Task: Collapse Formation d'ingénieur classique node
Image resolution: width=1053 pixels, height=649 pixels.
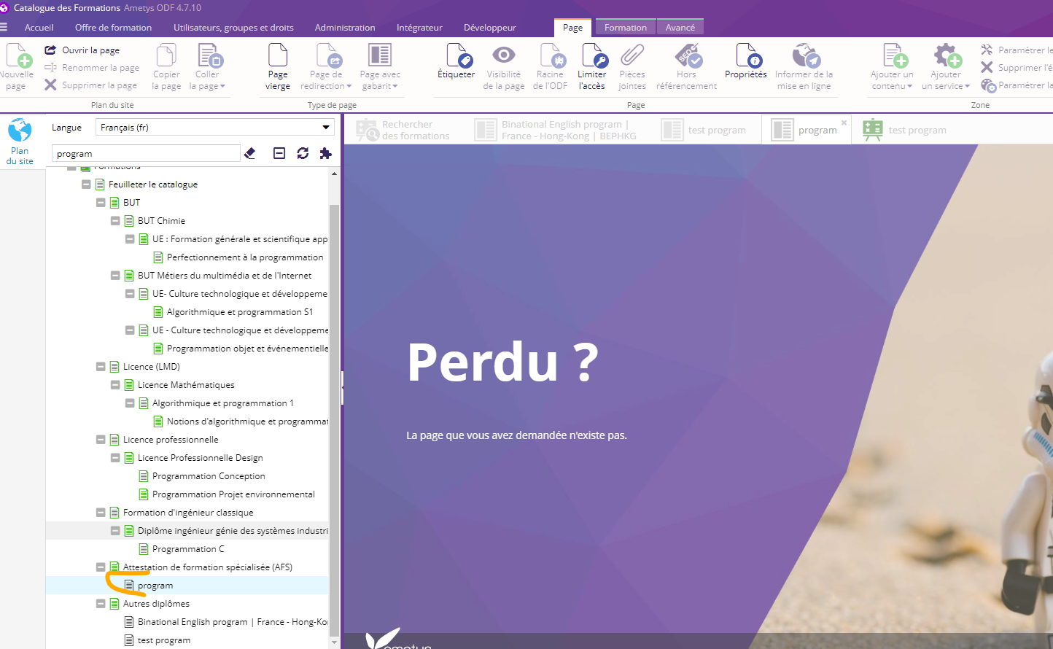Action: tap(101, 513)
